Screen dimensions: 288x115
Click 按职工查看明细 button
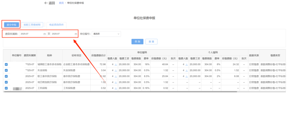tap(32, 25)
